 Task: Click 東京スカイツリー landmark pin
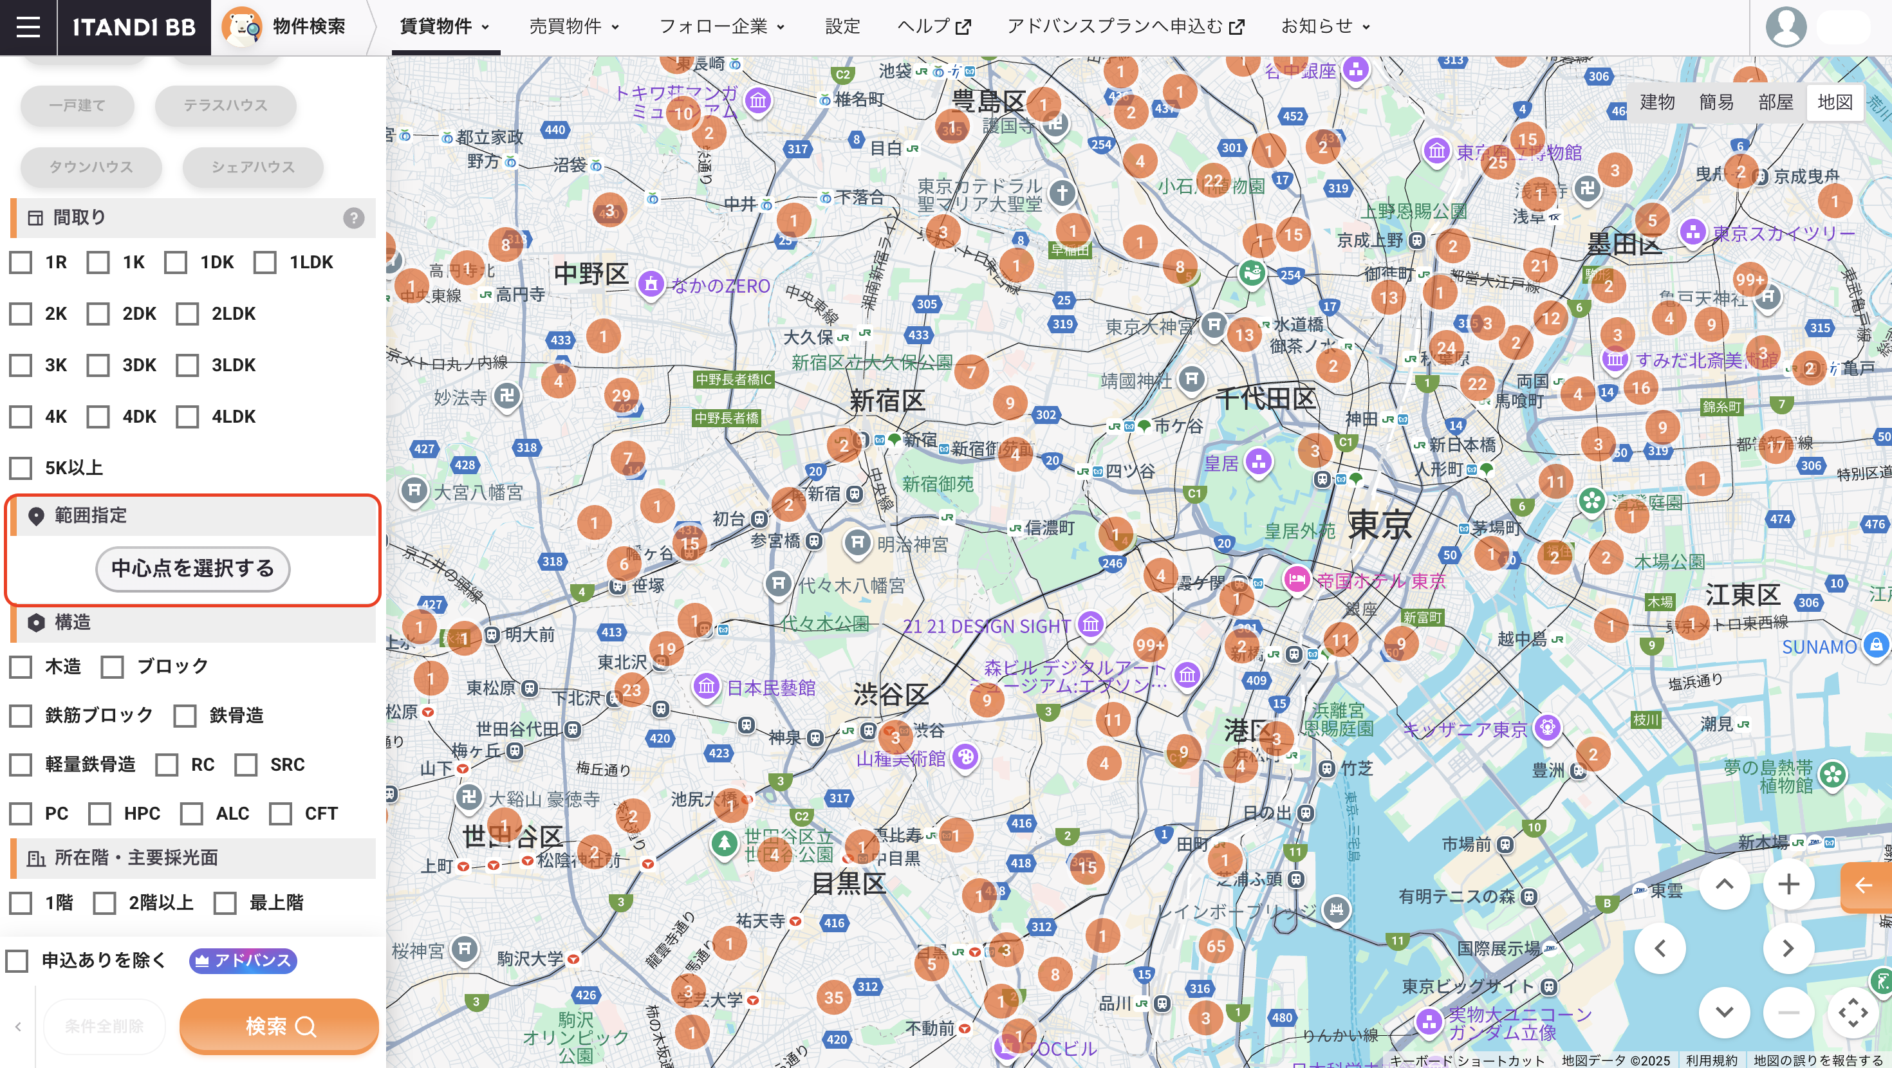pos(1693,232)
